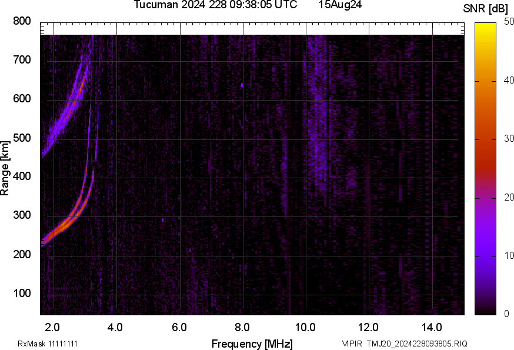Click the 8.0 frequency tick label
This screenshot has width=514, height=350.
[x=242, y=327]
